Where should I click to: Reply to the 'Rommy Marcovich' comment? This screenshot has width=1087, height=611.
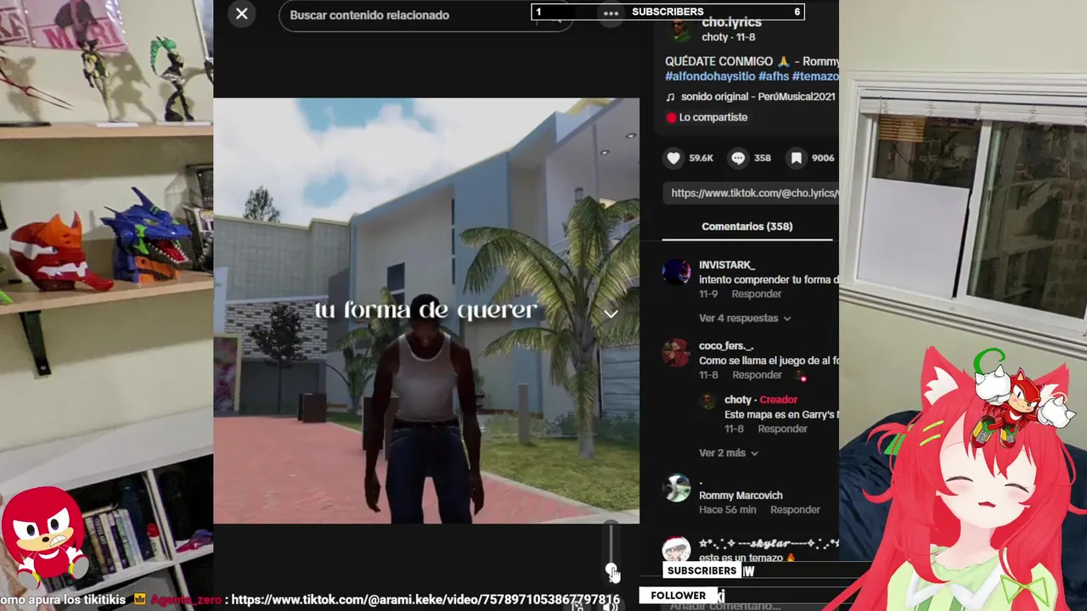[x=795, y=510]
